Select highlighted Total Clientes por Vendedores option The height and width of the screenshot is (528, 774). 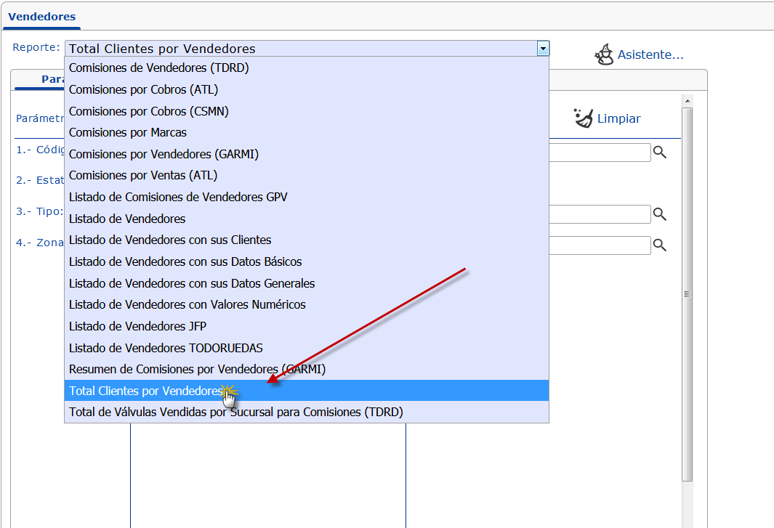[145, 391]
